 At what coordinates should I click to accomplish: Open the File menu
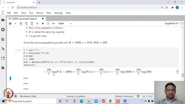tap(9, 13)
